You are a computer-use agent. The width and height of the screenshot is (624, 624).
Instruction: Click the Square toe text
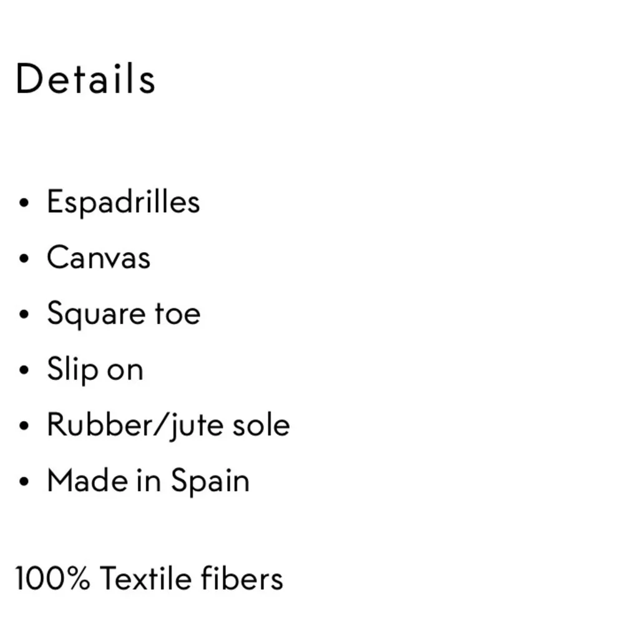point(124,314)
